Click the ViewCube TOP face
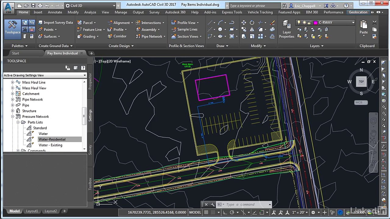 tap(361, 82)
